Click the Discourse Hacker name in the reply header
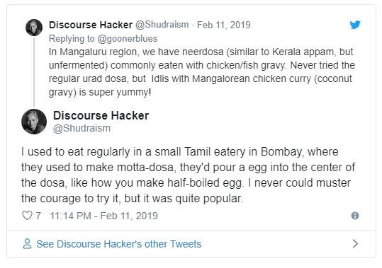Screen dimensions: 382x268 click(x=91, y=25)
